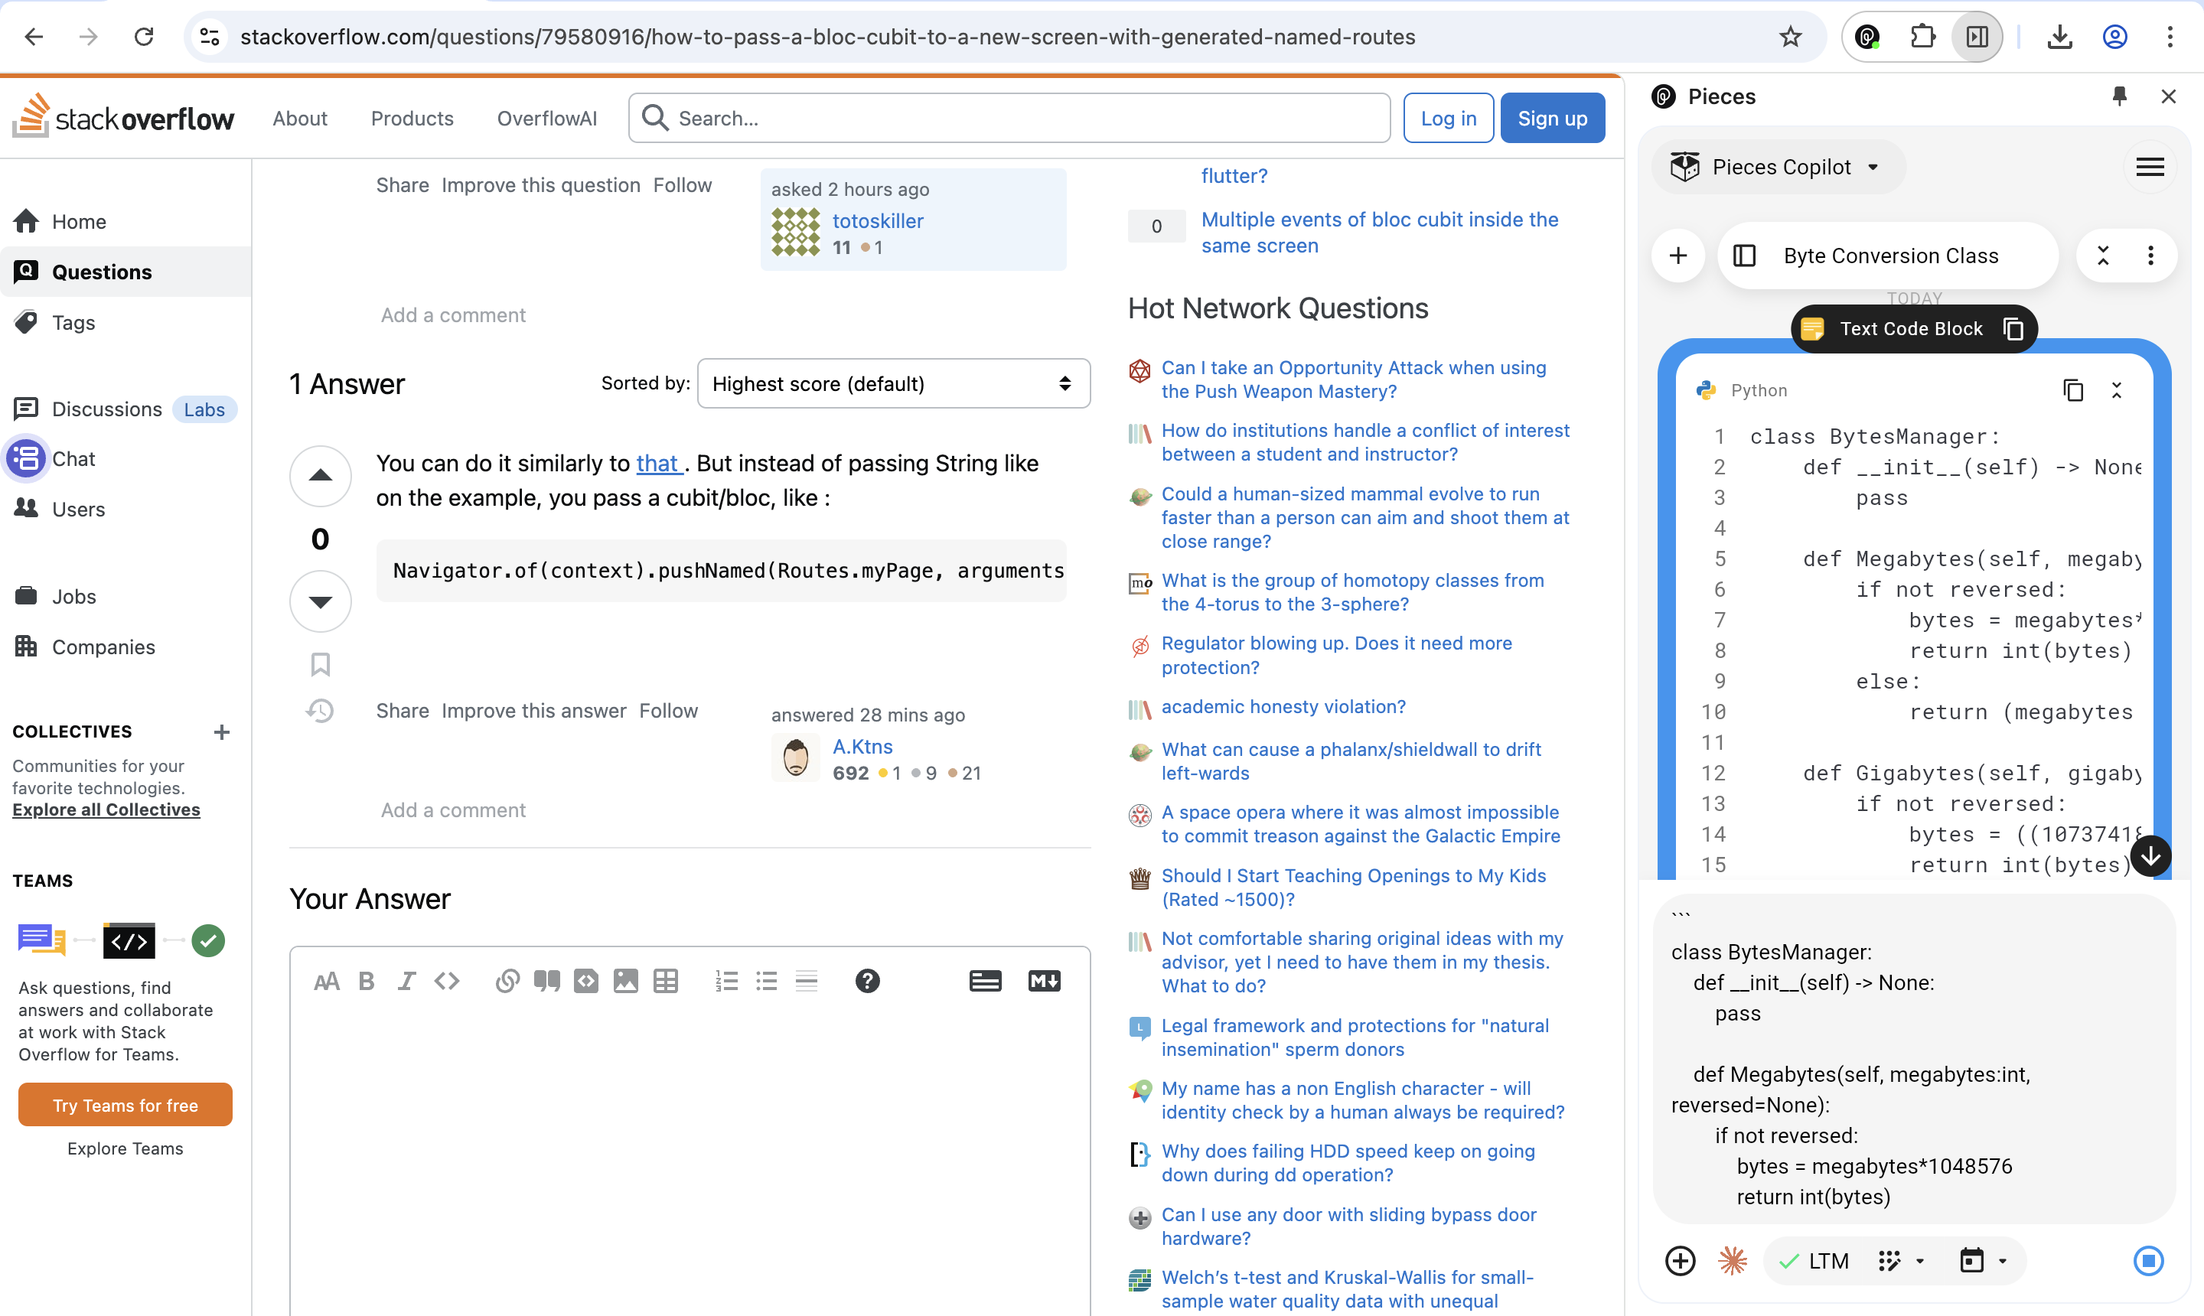Open the 'that' link in answer
The height and width of the screenshot is (1316, 2204).
657,463
